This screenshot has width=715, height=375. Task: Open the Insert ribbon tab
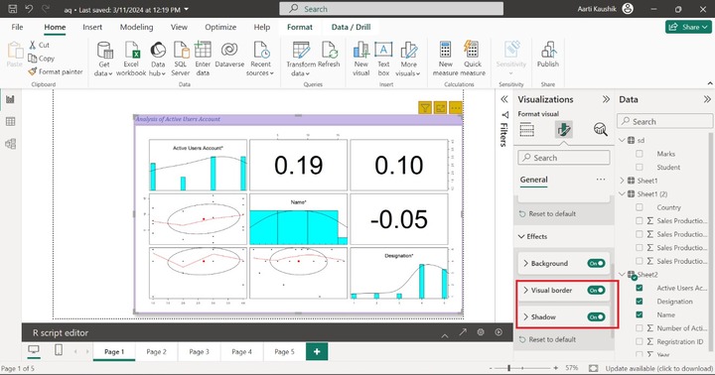92,27
